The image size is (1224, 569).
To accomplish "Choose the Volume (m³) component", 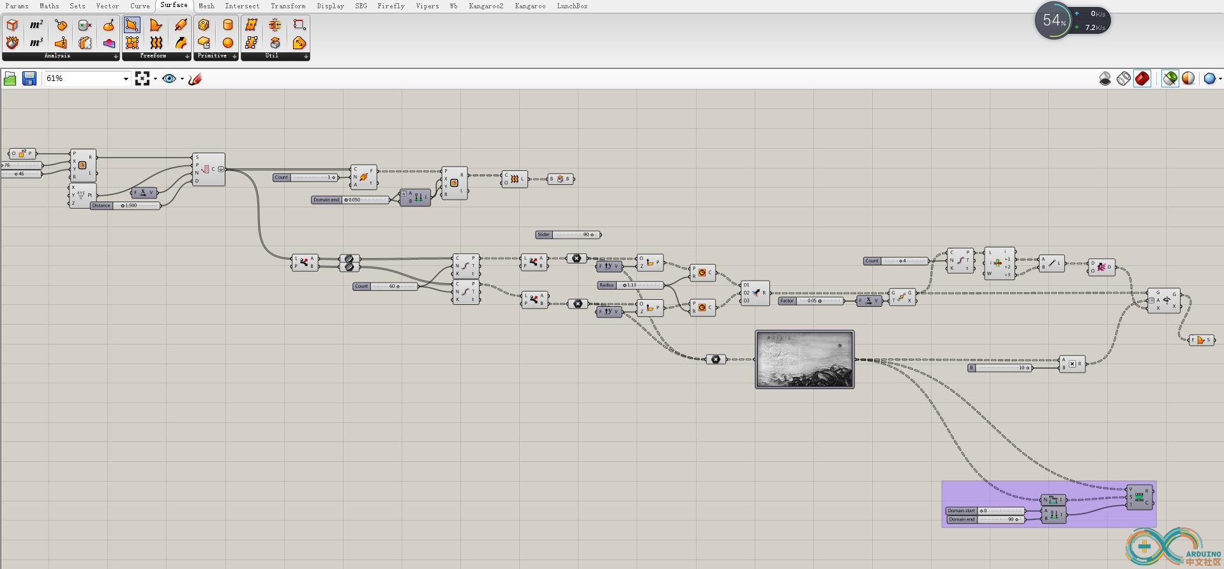I will (x=36, y=43).
